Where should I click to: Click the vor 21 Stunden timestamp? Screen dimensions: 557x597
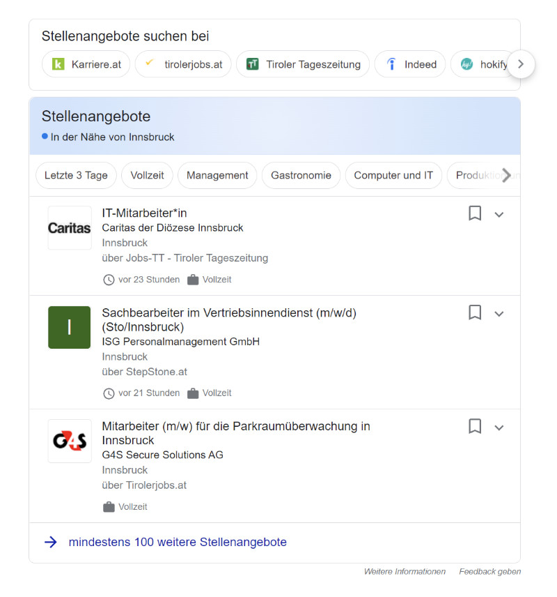pyautogui.click(x=149, y=393)
